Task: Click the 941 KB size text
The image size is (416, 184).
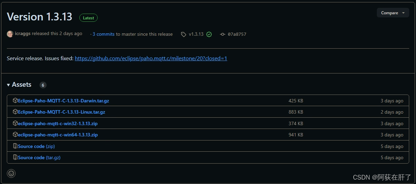Action: click(x=296, y=135)
